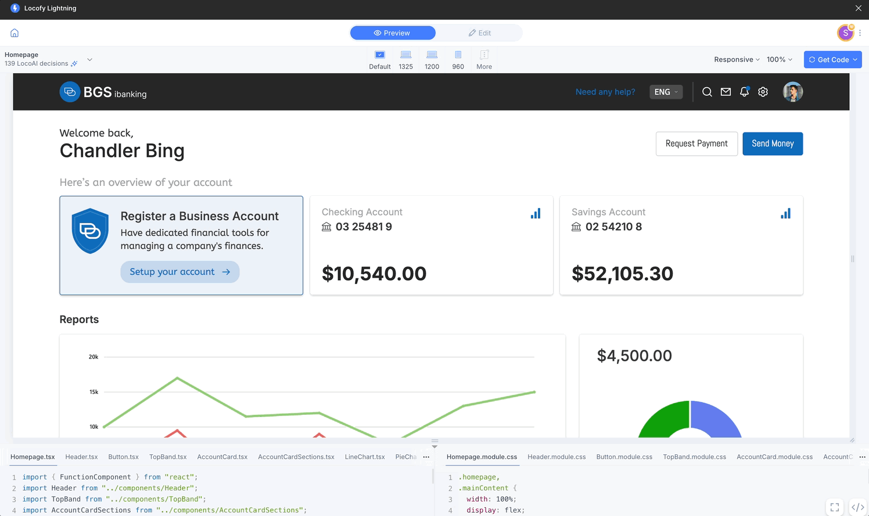This screenshot has height=516, width=869.
Task: Click Checking Account bar chart icon
Action: pos(535,214)
